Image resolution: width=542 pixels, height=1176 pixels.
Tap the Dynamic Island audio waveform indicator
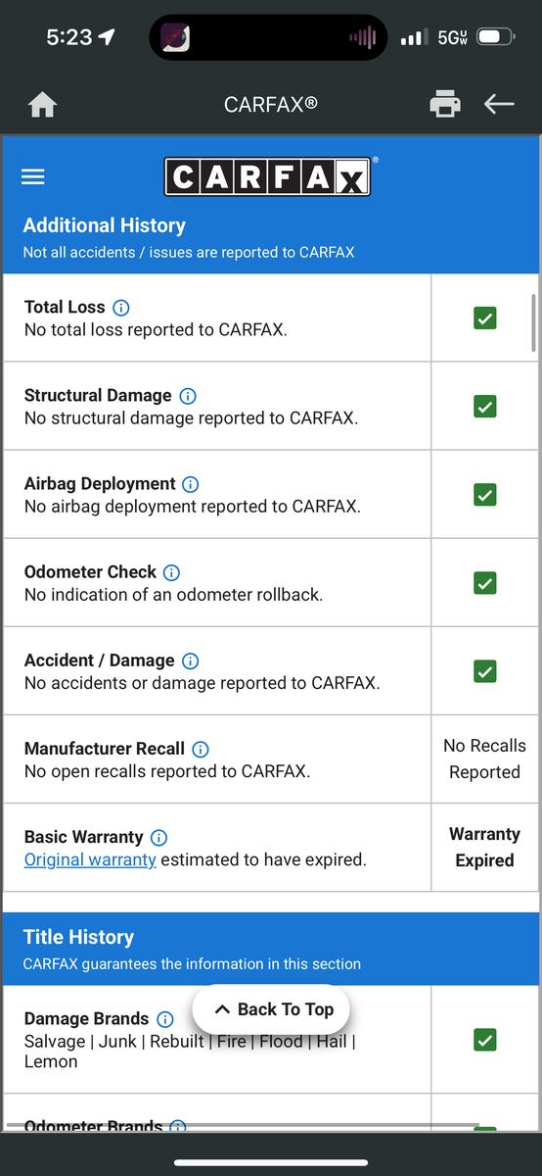click(x=362, y=38)
